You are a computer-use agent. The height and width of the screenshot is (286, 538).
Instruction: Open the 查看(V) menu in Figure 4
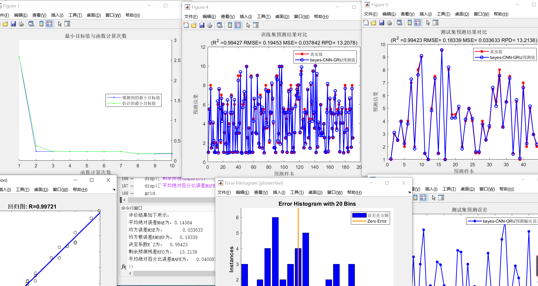228,17
